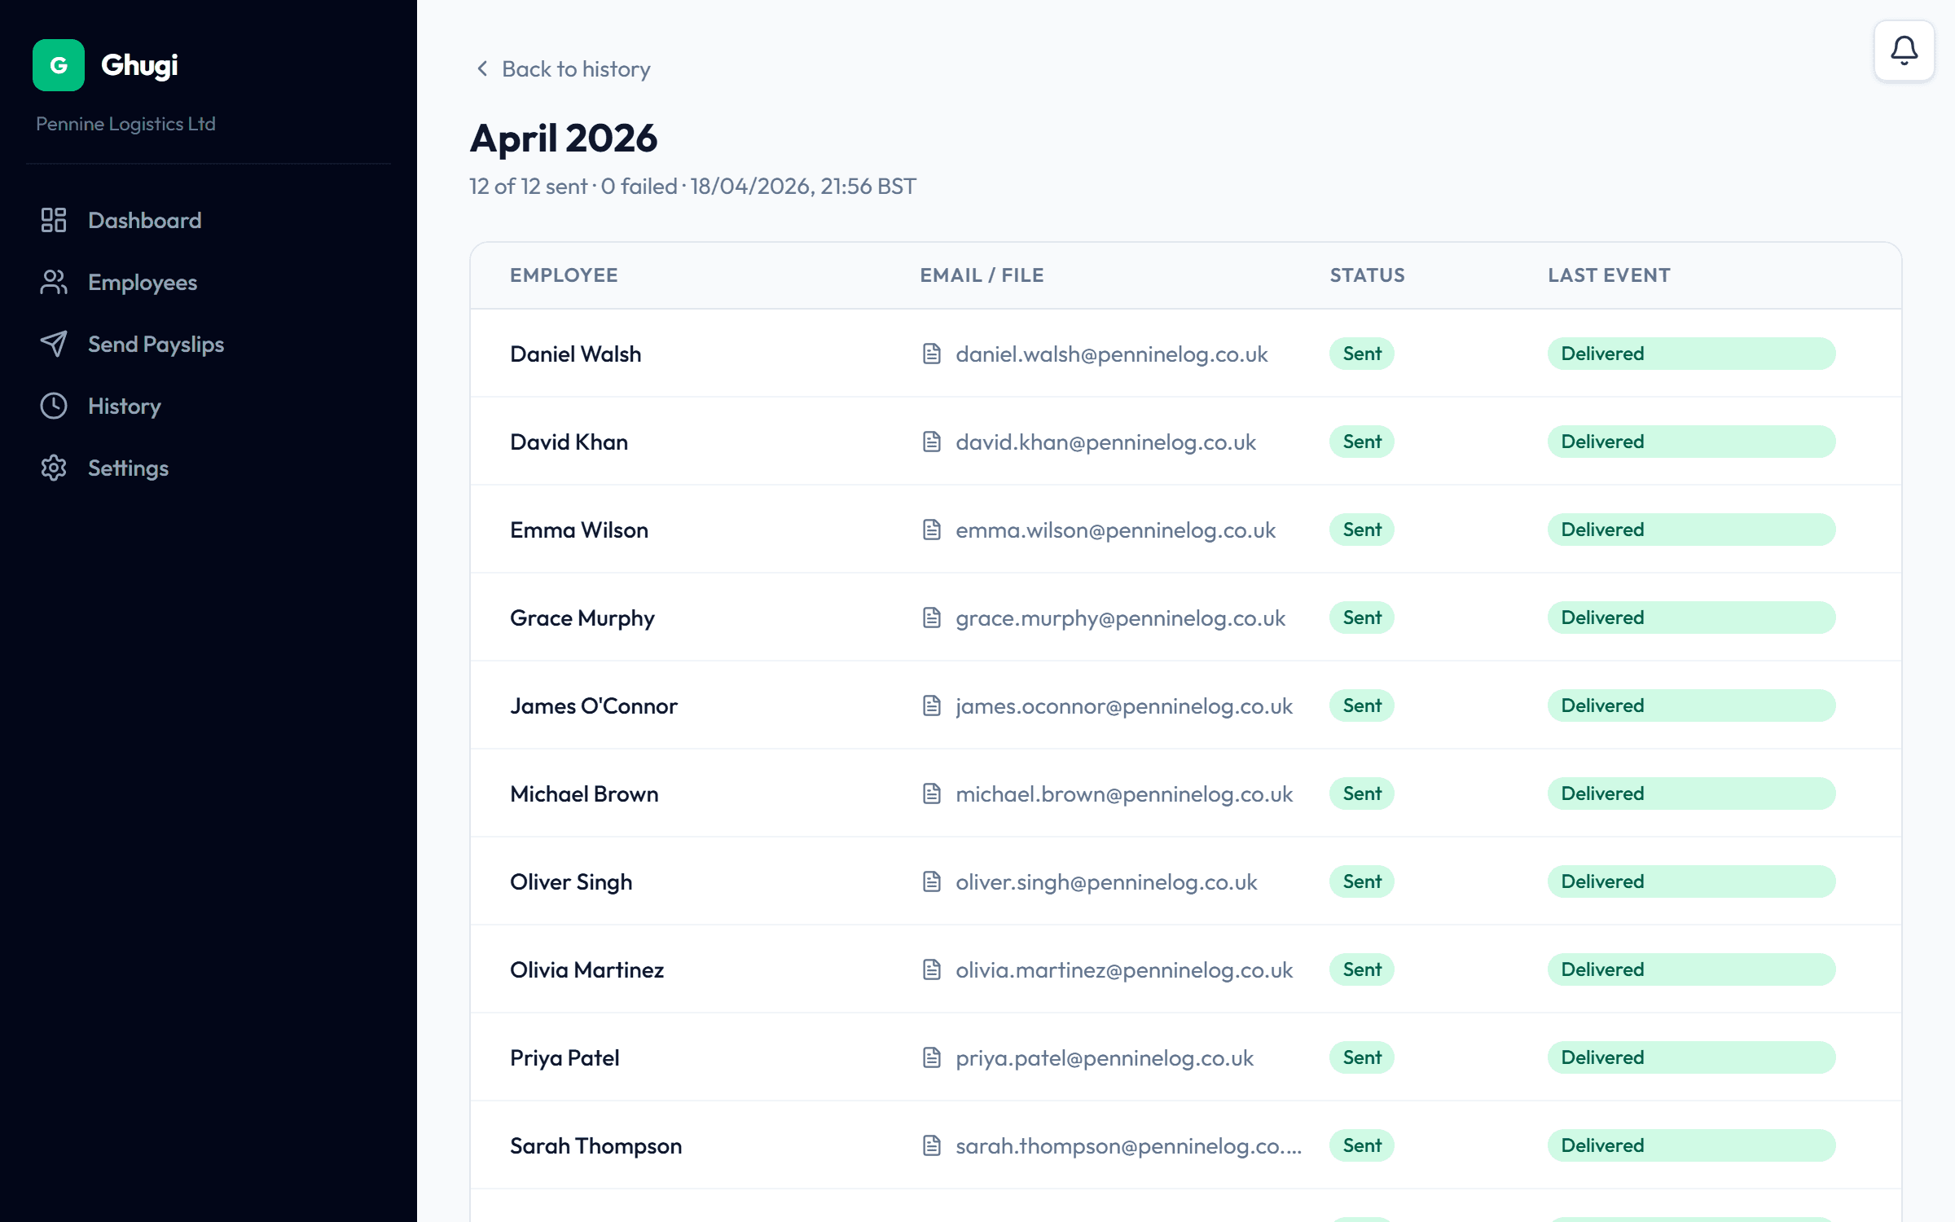Click the file icon next to Priya Patel's email
Viewport: 1955px width, 1222px height.
(x=931, y=1057)
